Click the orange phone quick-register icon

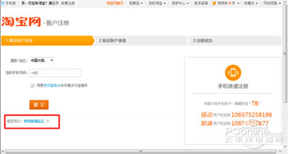233,73
